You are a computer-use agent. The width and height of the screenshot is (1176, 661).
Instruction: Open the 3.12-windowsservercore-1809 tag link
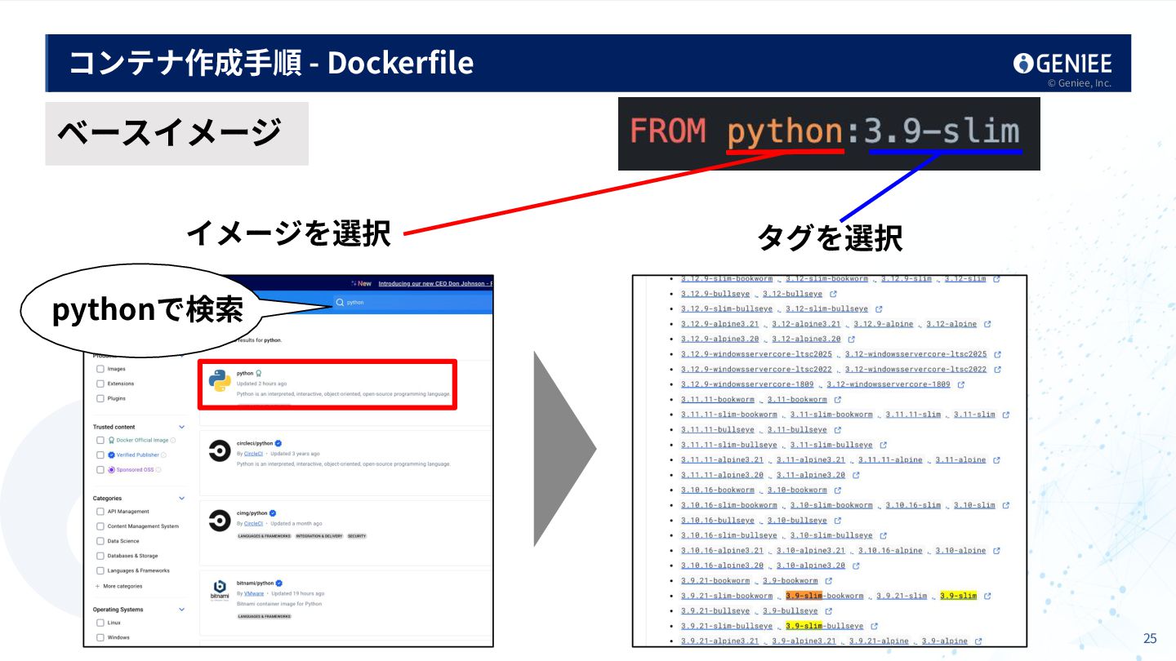coord(889,384)
